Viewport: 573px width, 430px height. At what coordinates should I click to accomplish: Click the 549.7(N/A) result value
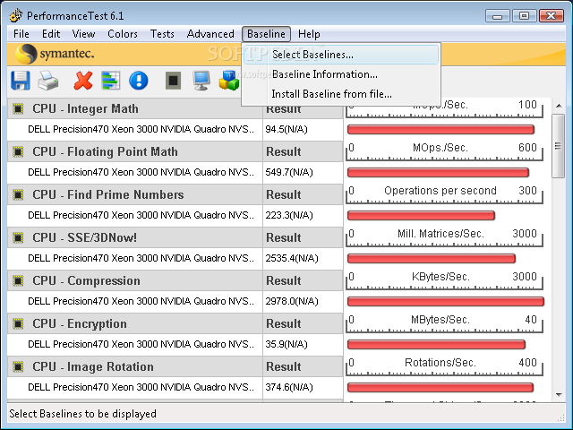click(289, 172)
